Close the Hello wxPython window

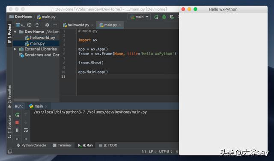[183, 9]
